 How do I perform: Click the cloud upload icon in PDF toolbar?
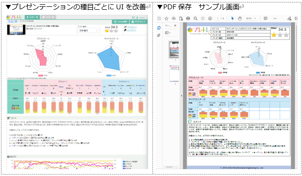click(x=174, y=19)
